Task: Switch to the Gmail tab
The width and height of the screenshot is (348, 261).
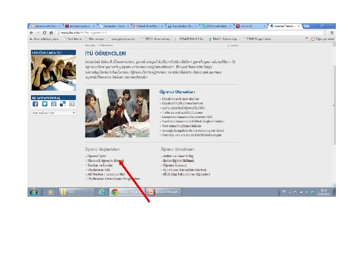Action: coord(148,26)
